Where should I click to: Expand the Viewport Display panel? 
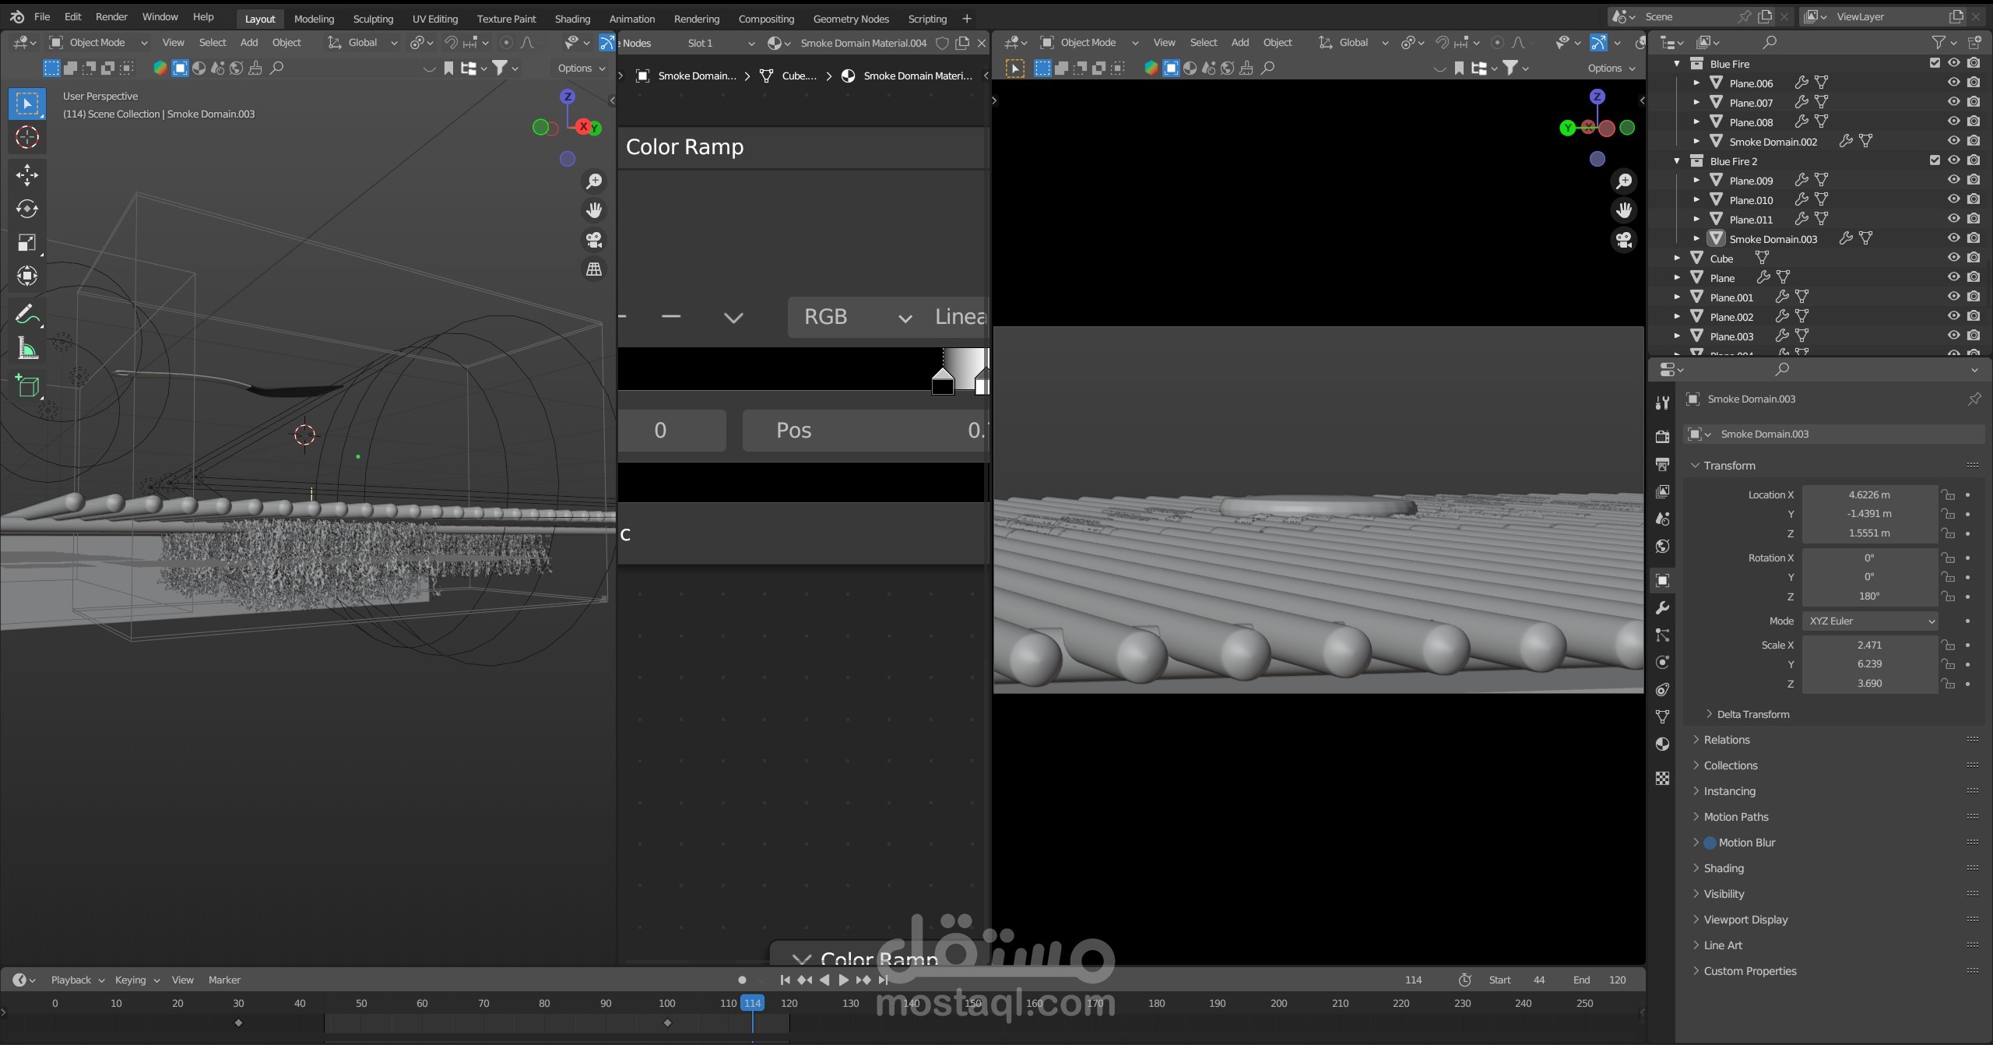1745,920
